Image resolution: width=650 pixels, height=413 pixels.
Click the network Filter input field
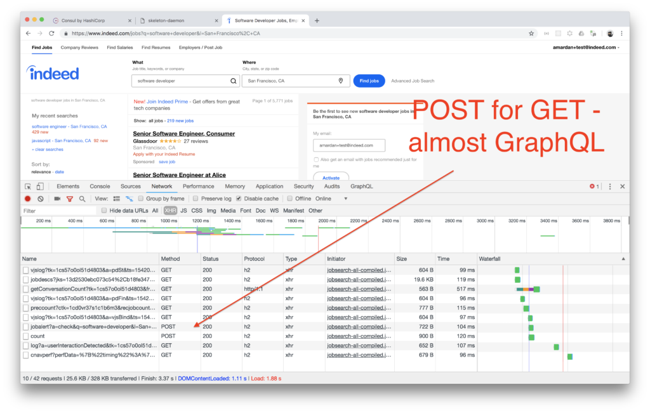coord(59,211)
